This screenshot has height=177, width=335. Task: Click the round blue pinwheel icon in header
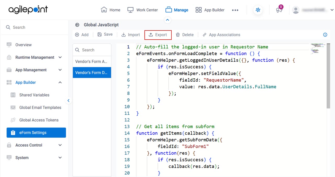pos(258,10)
